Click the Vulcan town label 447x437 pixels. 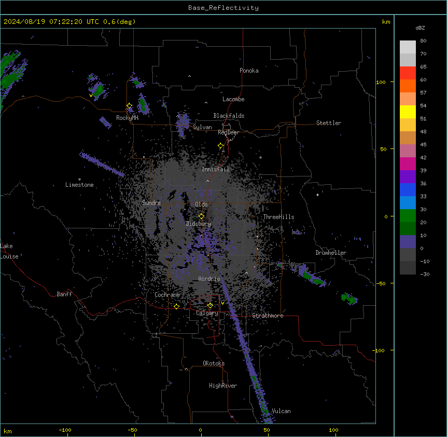click(281, 411)
